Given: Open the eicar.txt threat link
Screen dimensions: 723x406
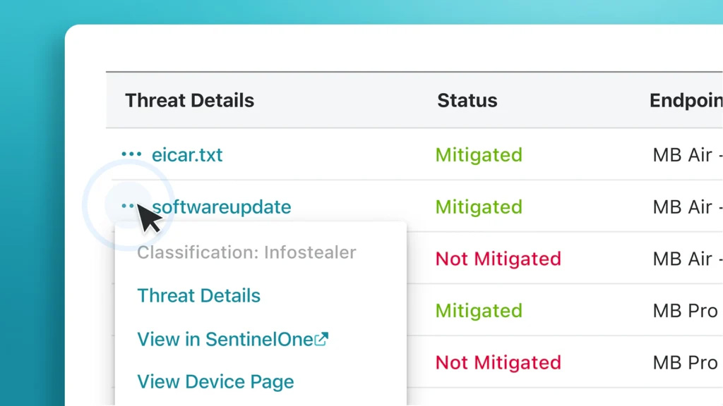Looking at the screenshot, I should (x=187, y=155).
